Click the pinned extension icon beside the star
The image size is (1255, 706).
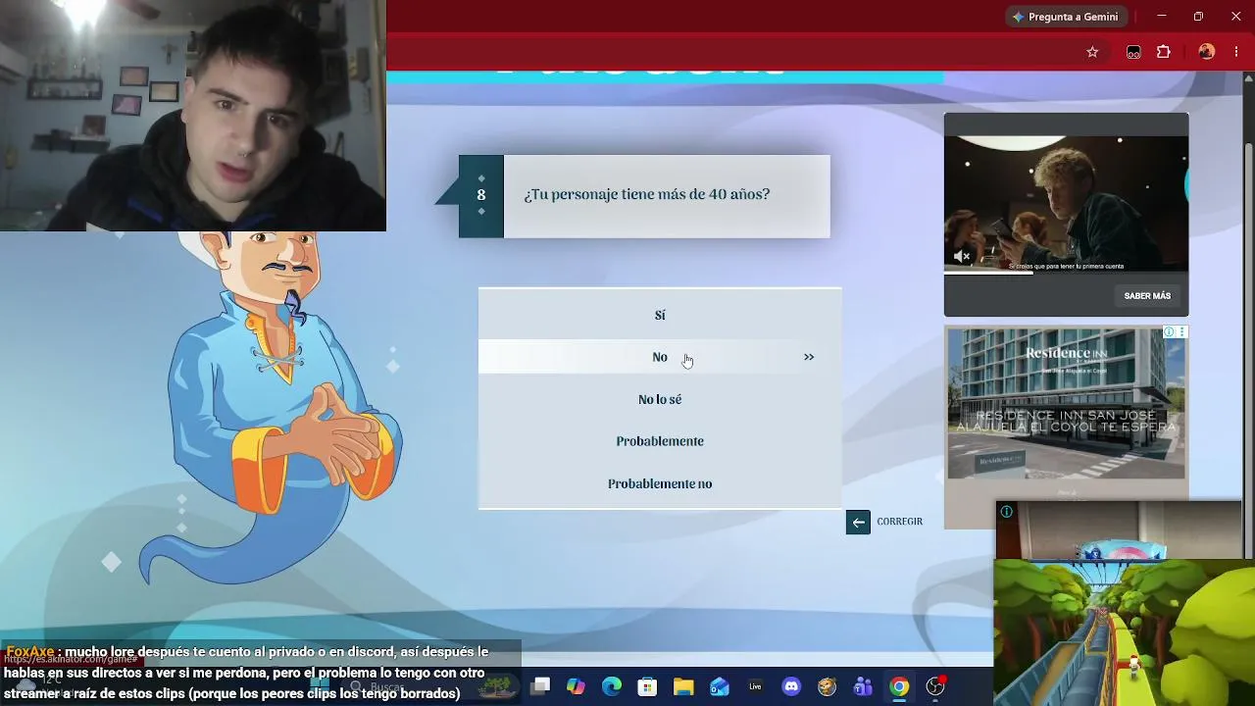coord(1133,52)
